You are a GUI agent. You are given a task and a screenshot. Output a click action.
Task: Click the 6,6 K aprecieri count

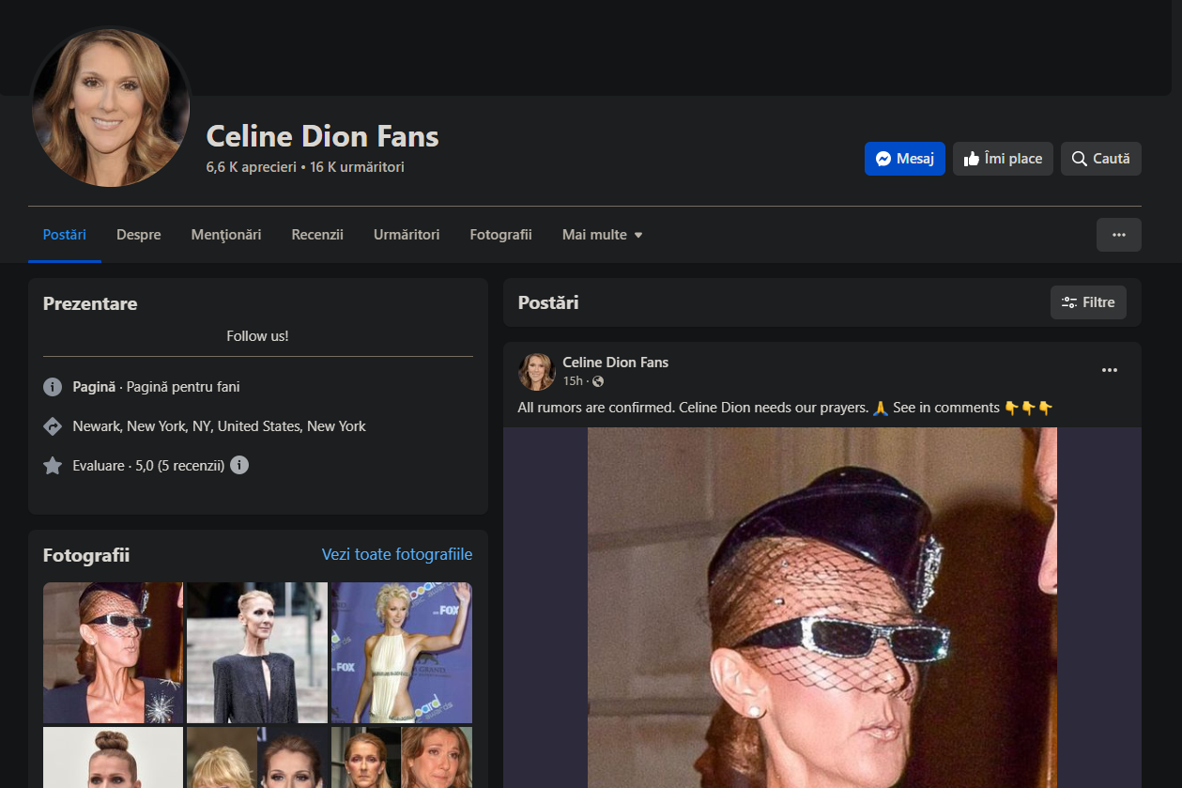251,167
